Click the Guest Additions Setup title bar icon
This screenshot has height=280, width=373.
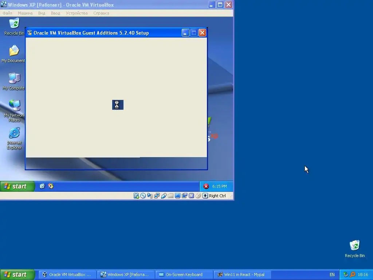point(30,32)
